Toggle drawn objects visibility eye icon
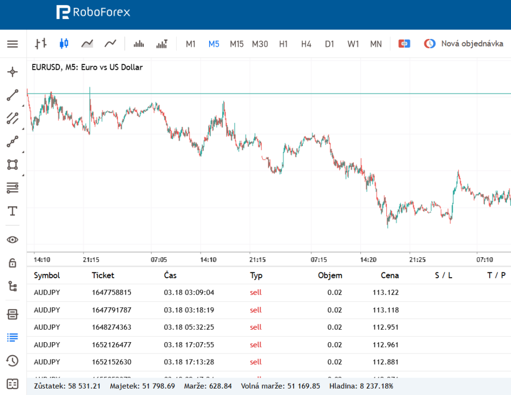 click(x=12, y=240)
